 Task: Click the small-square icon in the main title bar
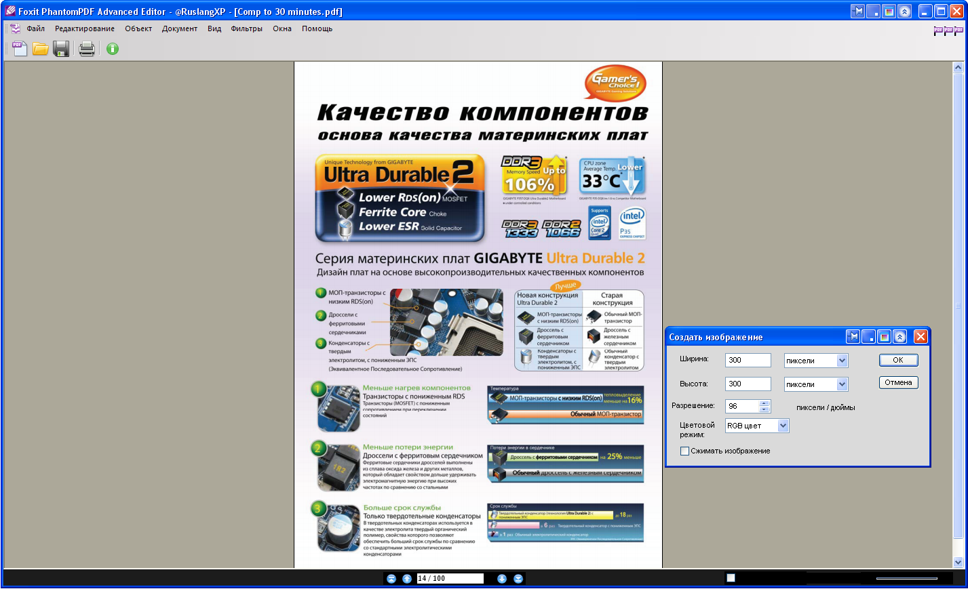point(874,12)
